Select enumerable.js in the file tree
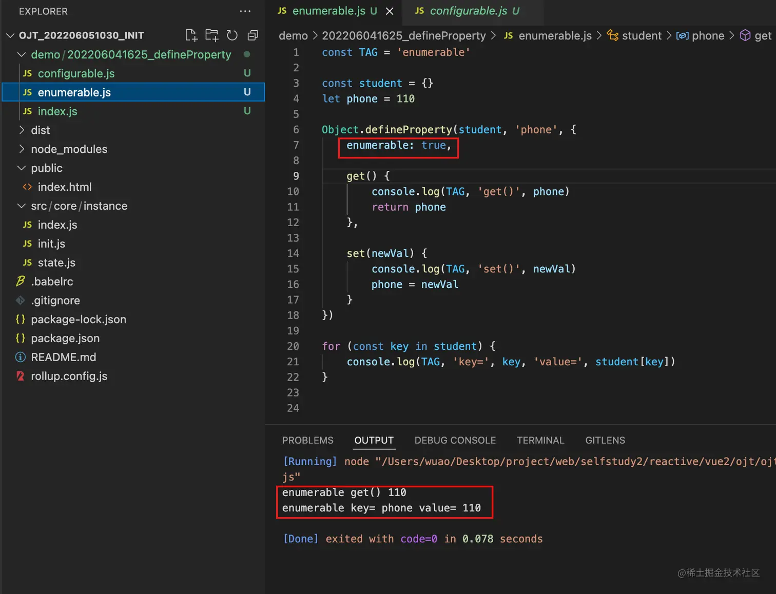 pos(133,92)
